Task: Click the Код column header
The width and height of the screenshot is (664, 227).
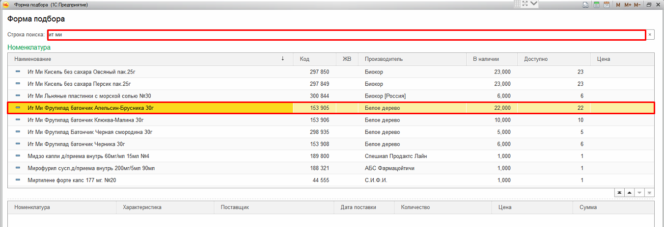Action: click(x=314, y=59)
